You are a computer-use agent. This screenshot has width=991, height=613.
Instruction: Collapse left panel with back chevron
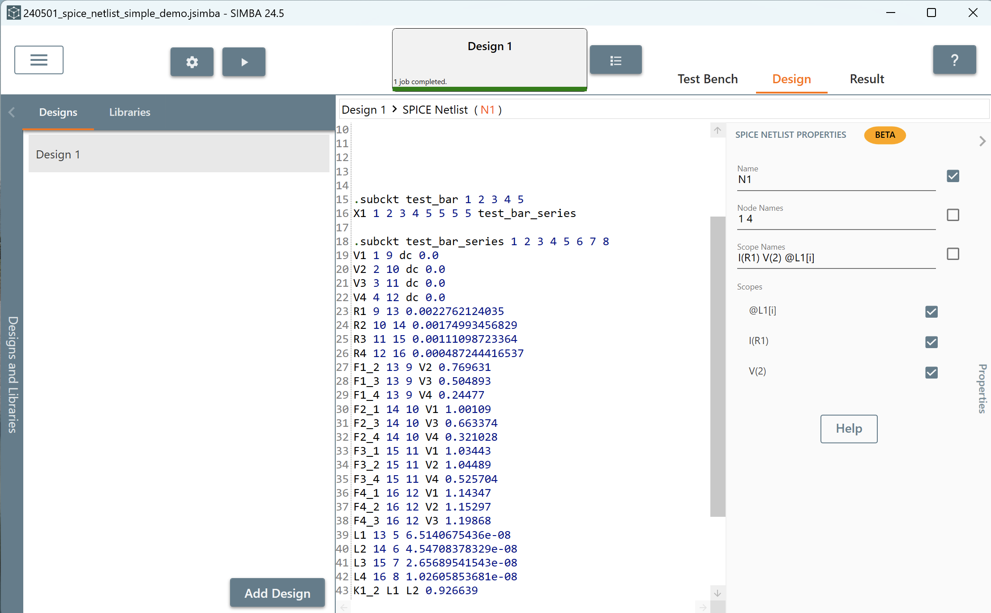[x=12, y=112]
